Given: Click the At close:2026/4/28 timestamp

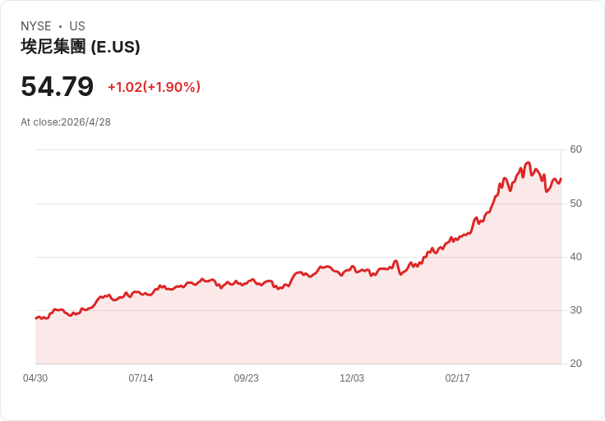Looking at the screenshot, I should [66, 122].
